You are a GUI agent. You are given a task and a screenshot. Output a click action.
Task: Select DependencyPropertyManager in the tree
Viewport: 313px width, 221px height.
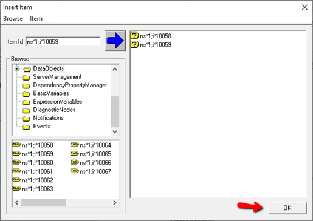click(70, 85)
